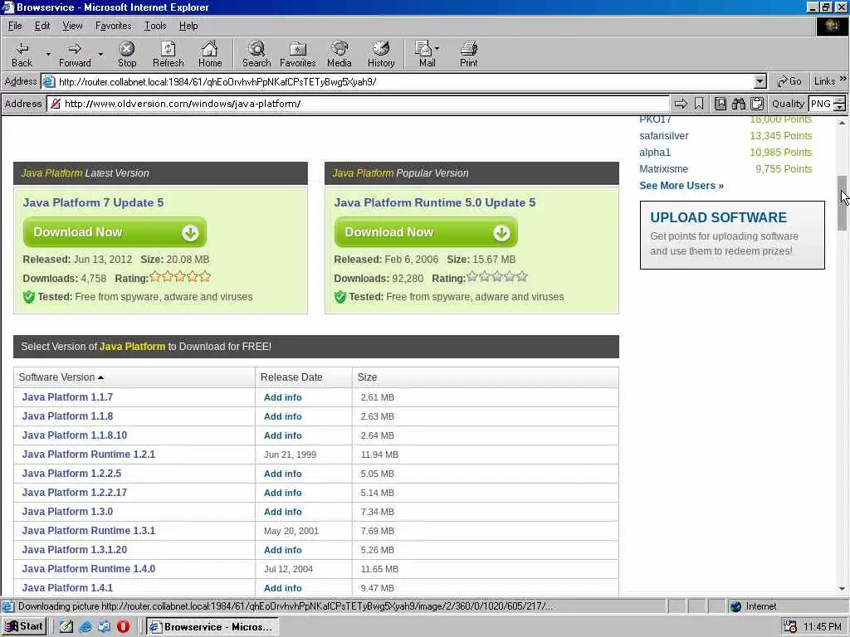Click the Quality PNG field
This screenshot has height=637, width=850.
tap(821, 104)
